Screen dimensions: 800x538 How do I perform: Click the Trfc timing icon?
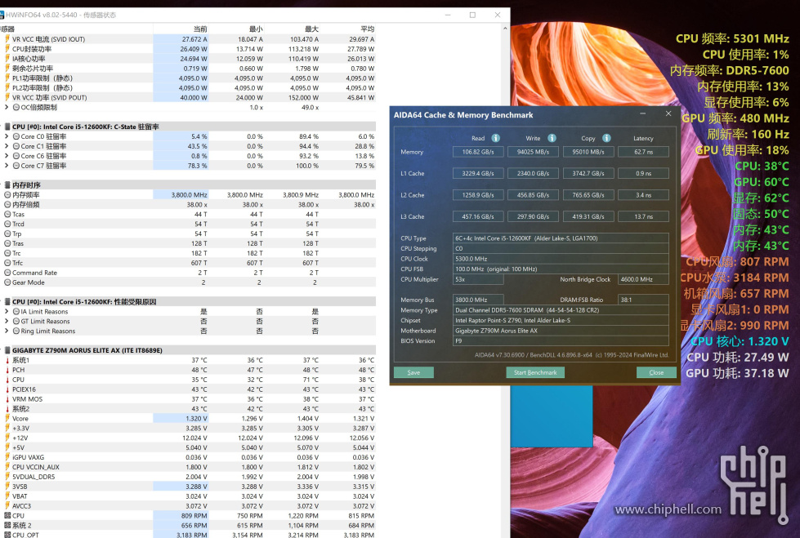coord(7,263)
